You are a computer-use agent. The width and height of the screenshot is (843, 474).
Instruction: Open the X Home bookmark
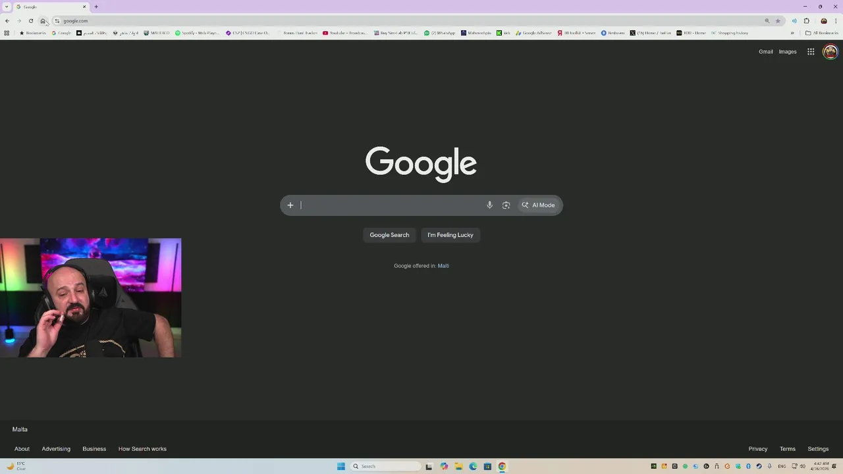point(651,32)
